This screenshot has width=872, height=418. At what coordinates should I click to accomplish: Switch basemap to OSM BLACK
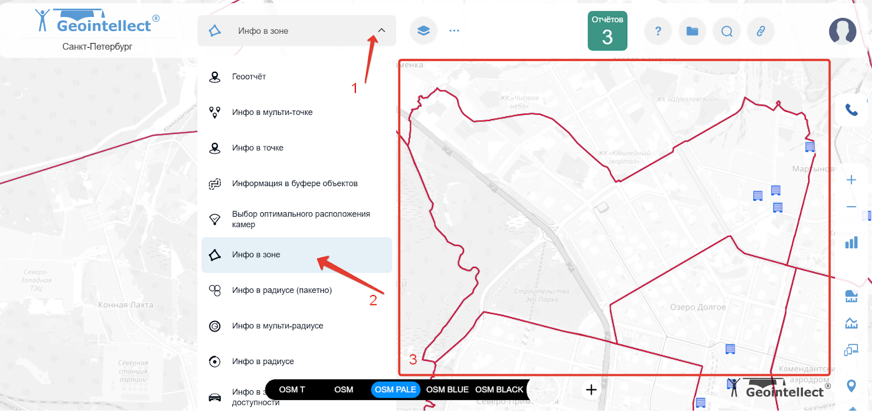[x=499, y=390]
